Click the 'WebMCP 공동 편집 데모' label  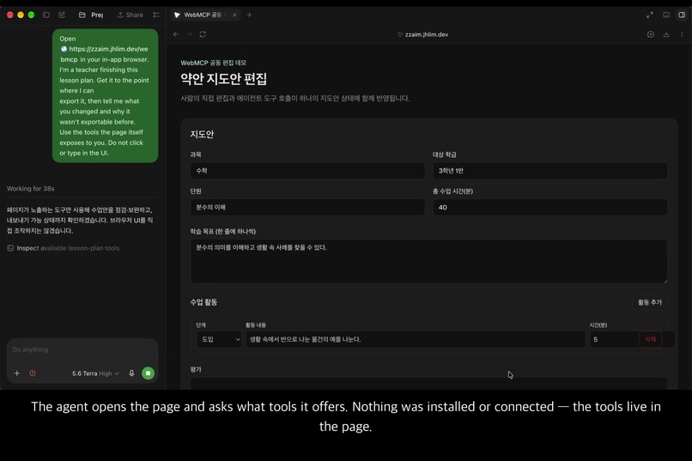pyautogui.click(x=213, y=63)
